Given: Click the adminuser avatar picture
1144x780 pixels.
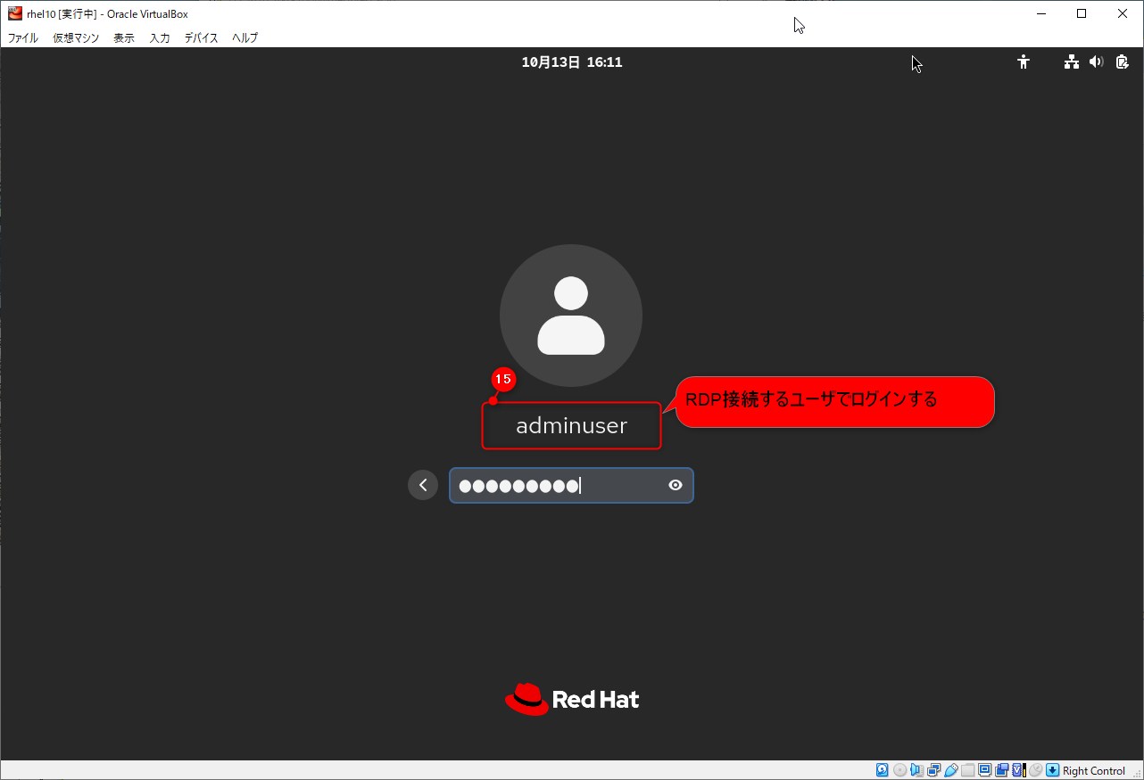Looking at the screenshot, I should click(x=571, y=316).
